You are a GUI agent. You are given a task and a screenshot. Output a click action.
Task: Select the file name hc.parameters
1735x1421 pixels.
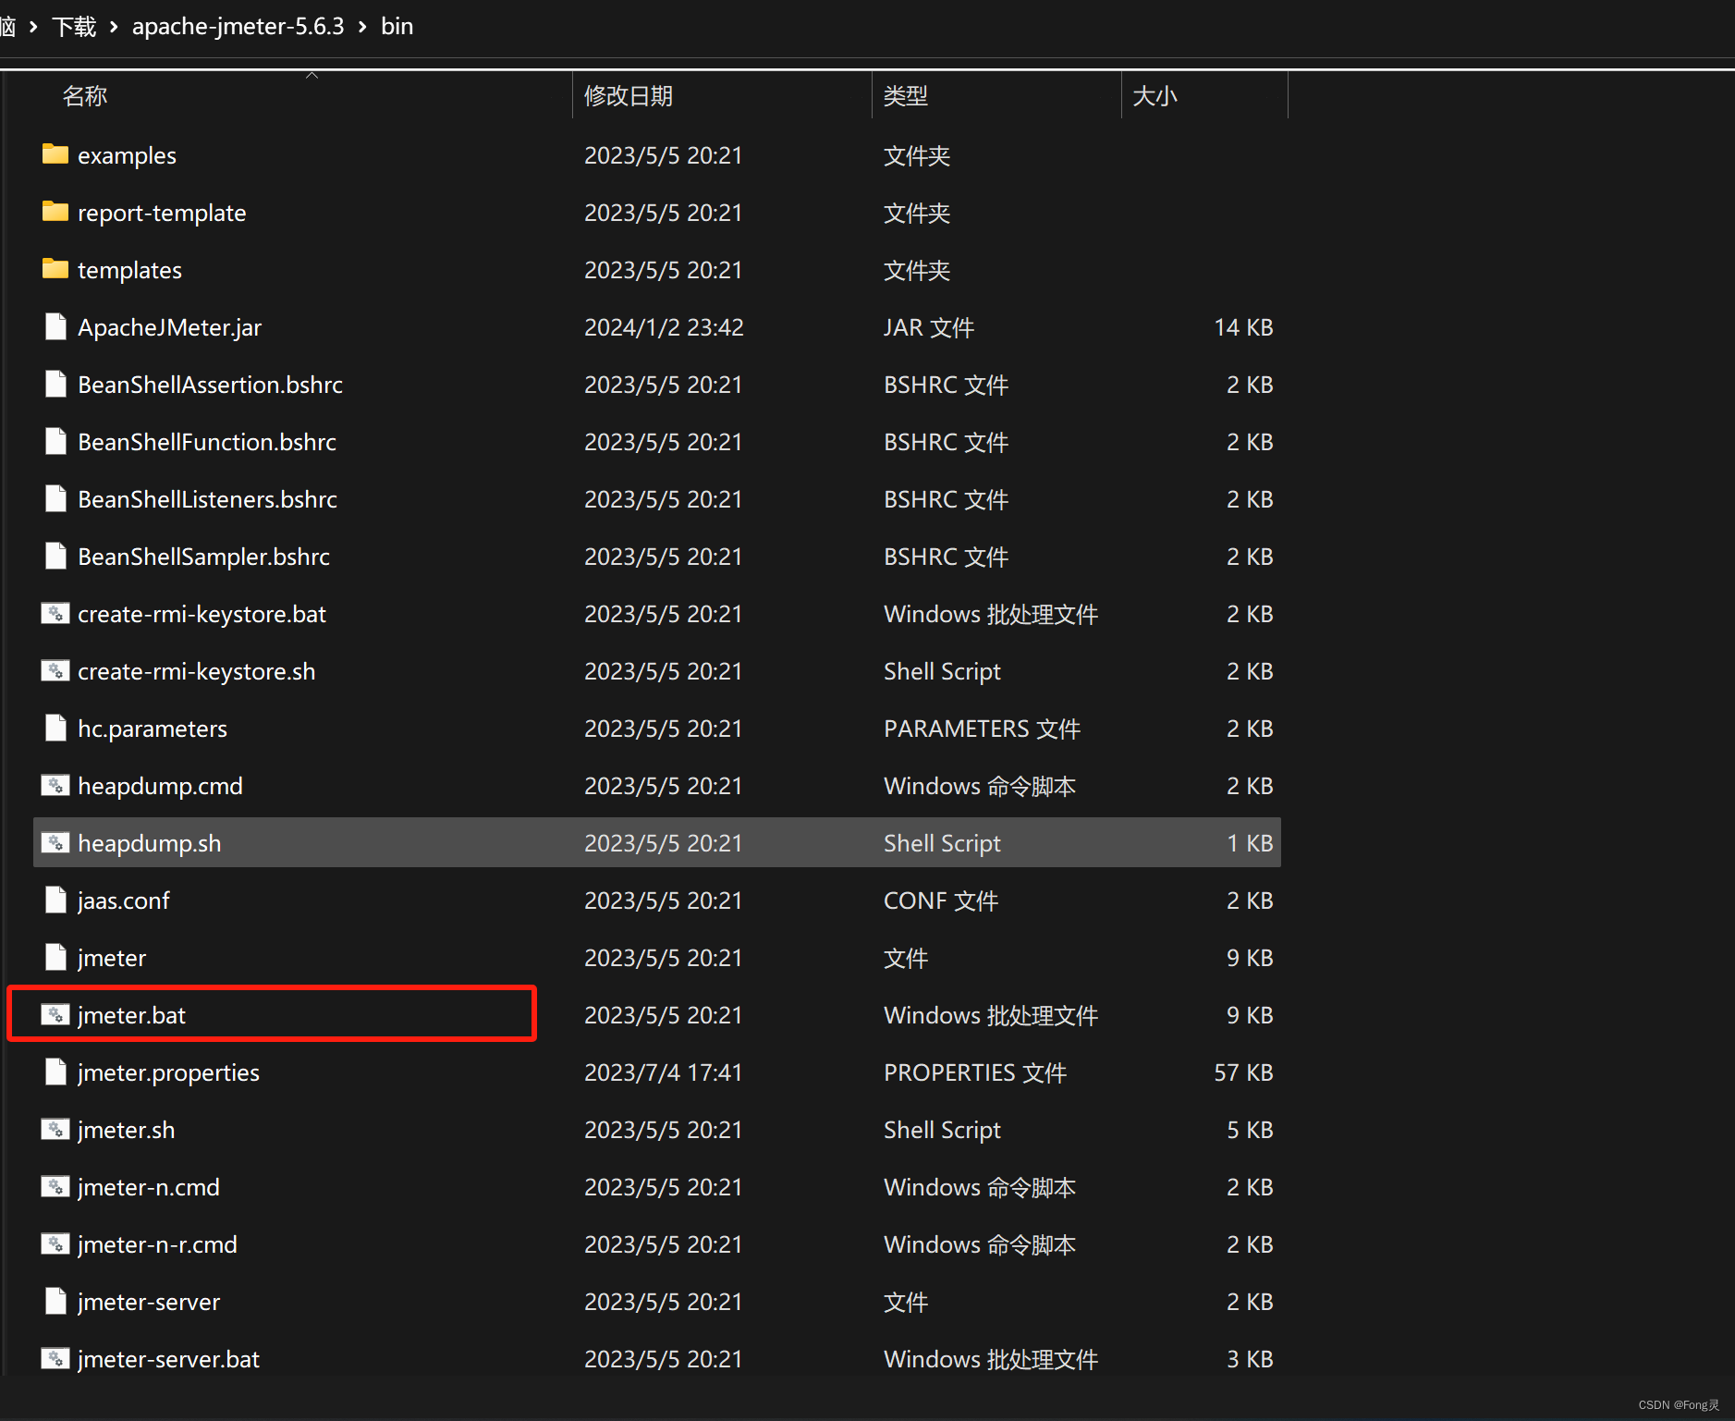152,729
